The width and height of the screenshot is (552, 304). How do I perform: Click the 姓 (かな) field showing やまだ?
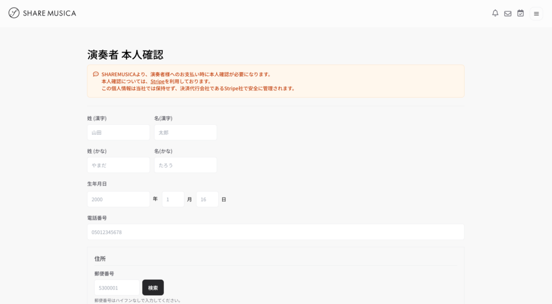[118, 165]
